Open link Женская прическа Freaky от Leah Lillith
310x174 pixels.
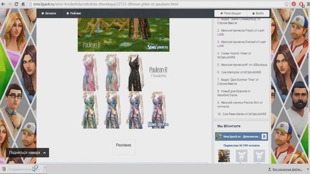click(241, 32)
